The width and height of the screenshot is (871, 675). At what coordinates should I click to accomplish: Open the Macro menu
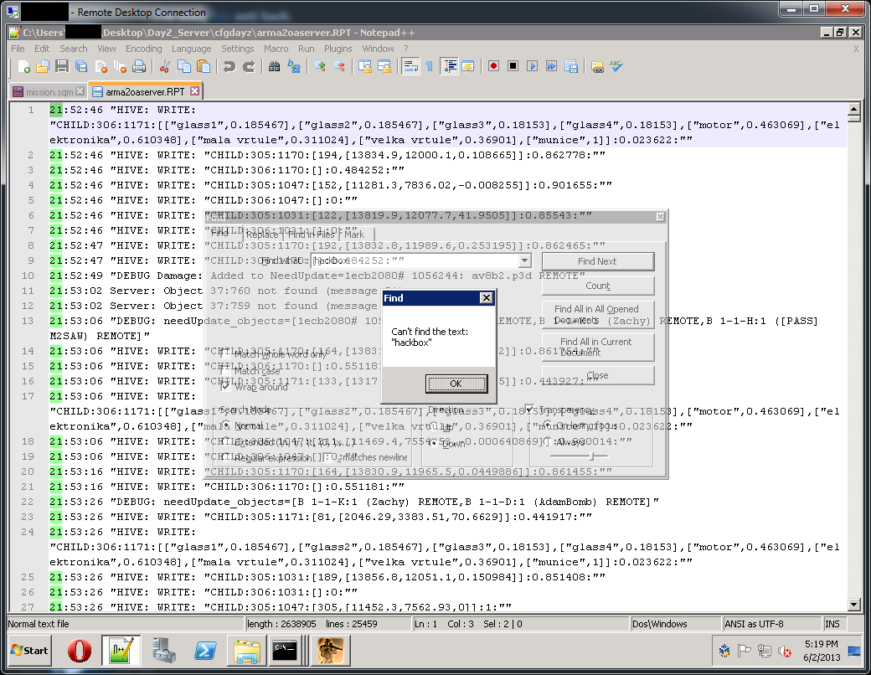pyautogui.click(x=276, y=49)
